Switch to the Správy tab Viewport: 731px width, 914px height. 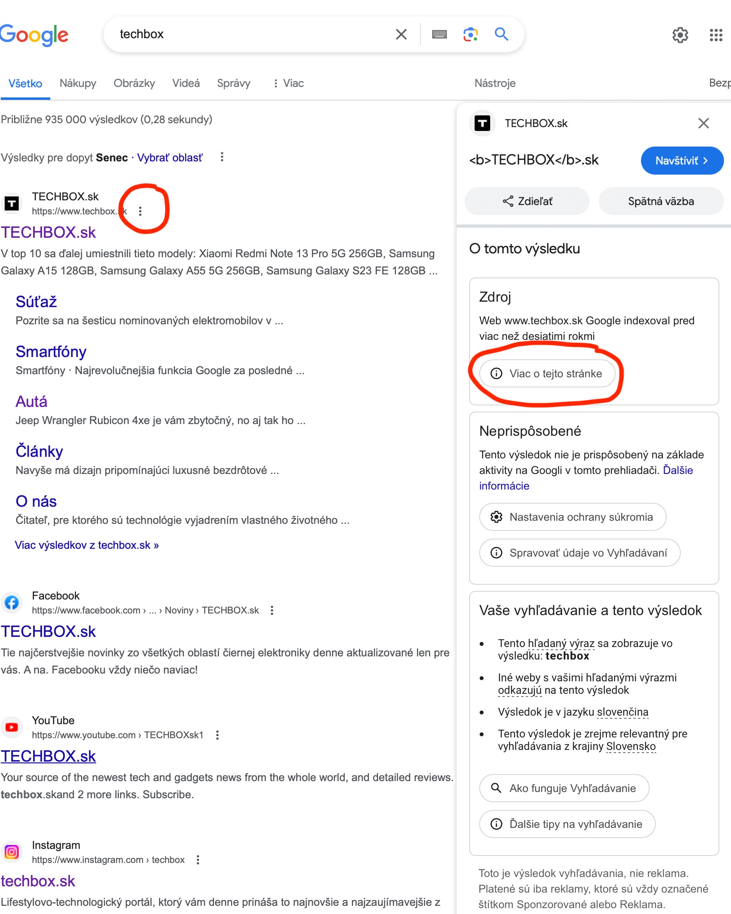point(233,83)
